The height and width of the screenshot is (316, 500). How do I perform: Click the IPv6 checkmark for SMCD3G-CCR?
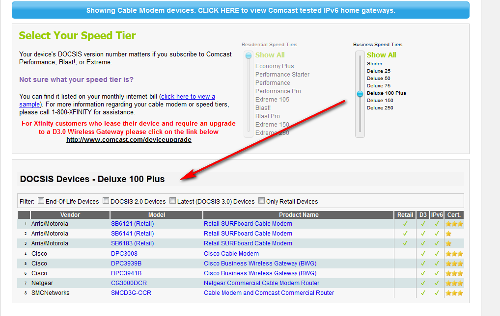point(437,293)
